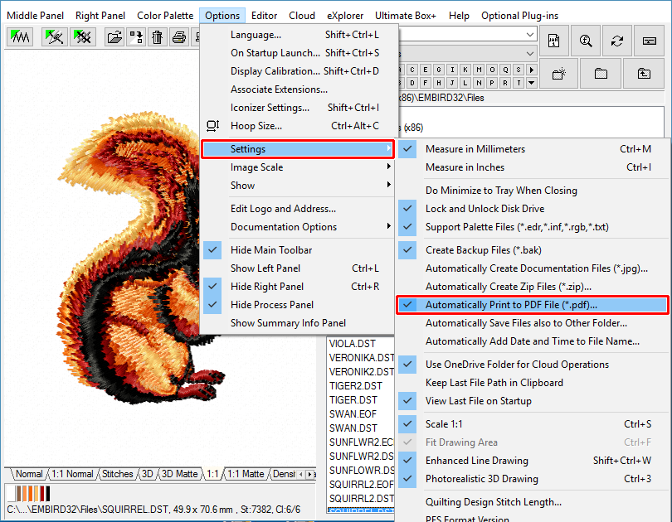This screenshot has height=522, width=672.
Task: Choose Edit Logo and Address...
Action: pyautogui.click(x=298, y=208)
